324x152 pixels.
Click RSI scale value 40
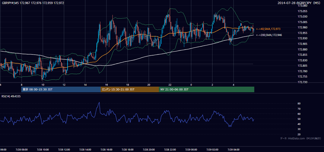click(x=299, y=124)
